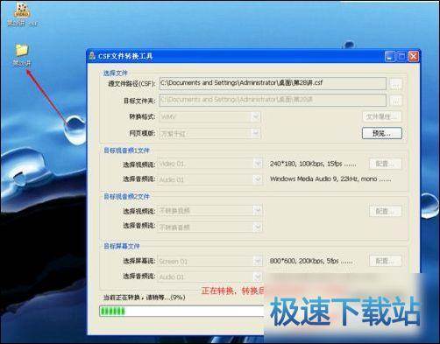Open the folder icon on the desktop
Screen dimensions: 440x344
pyautogui.click(x=22, y=54)
